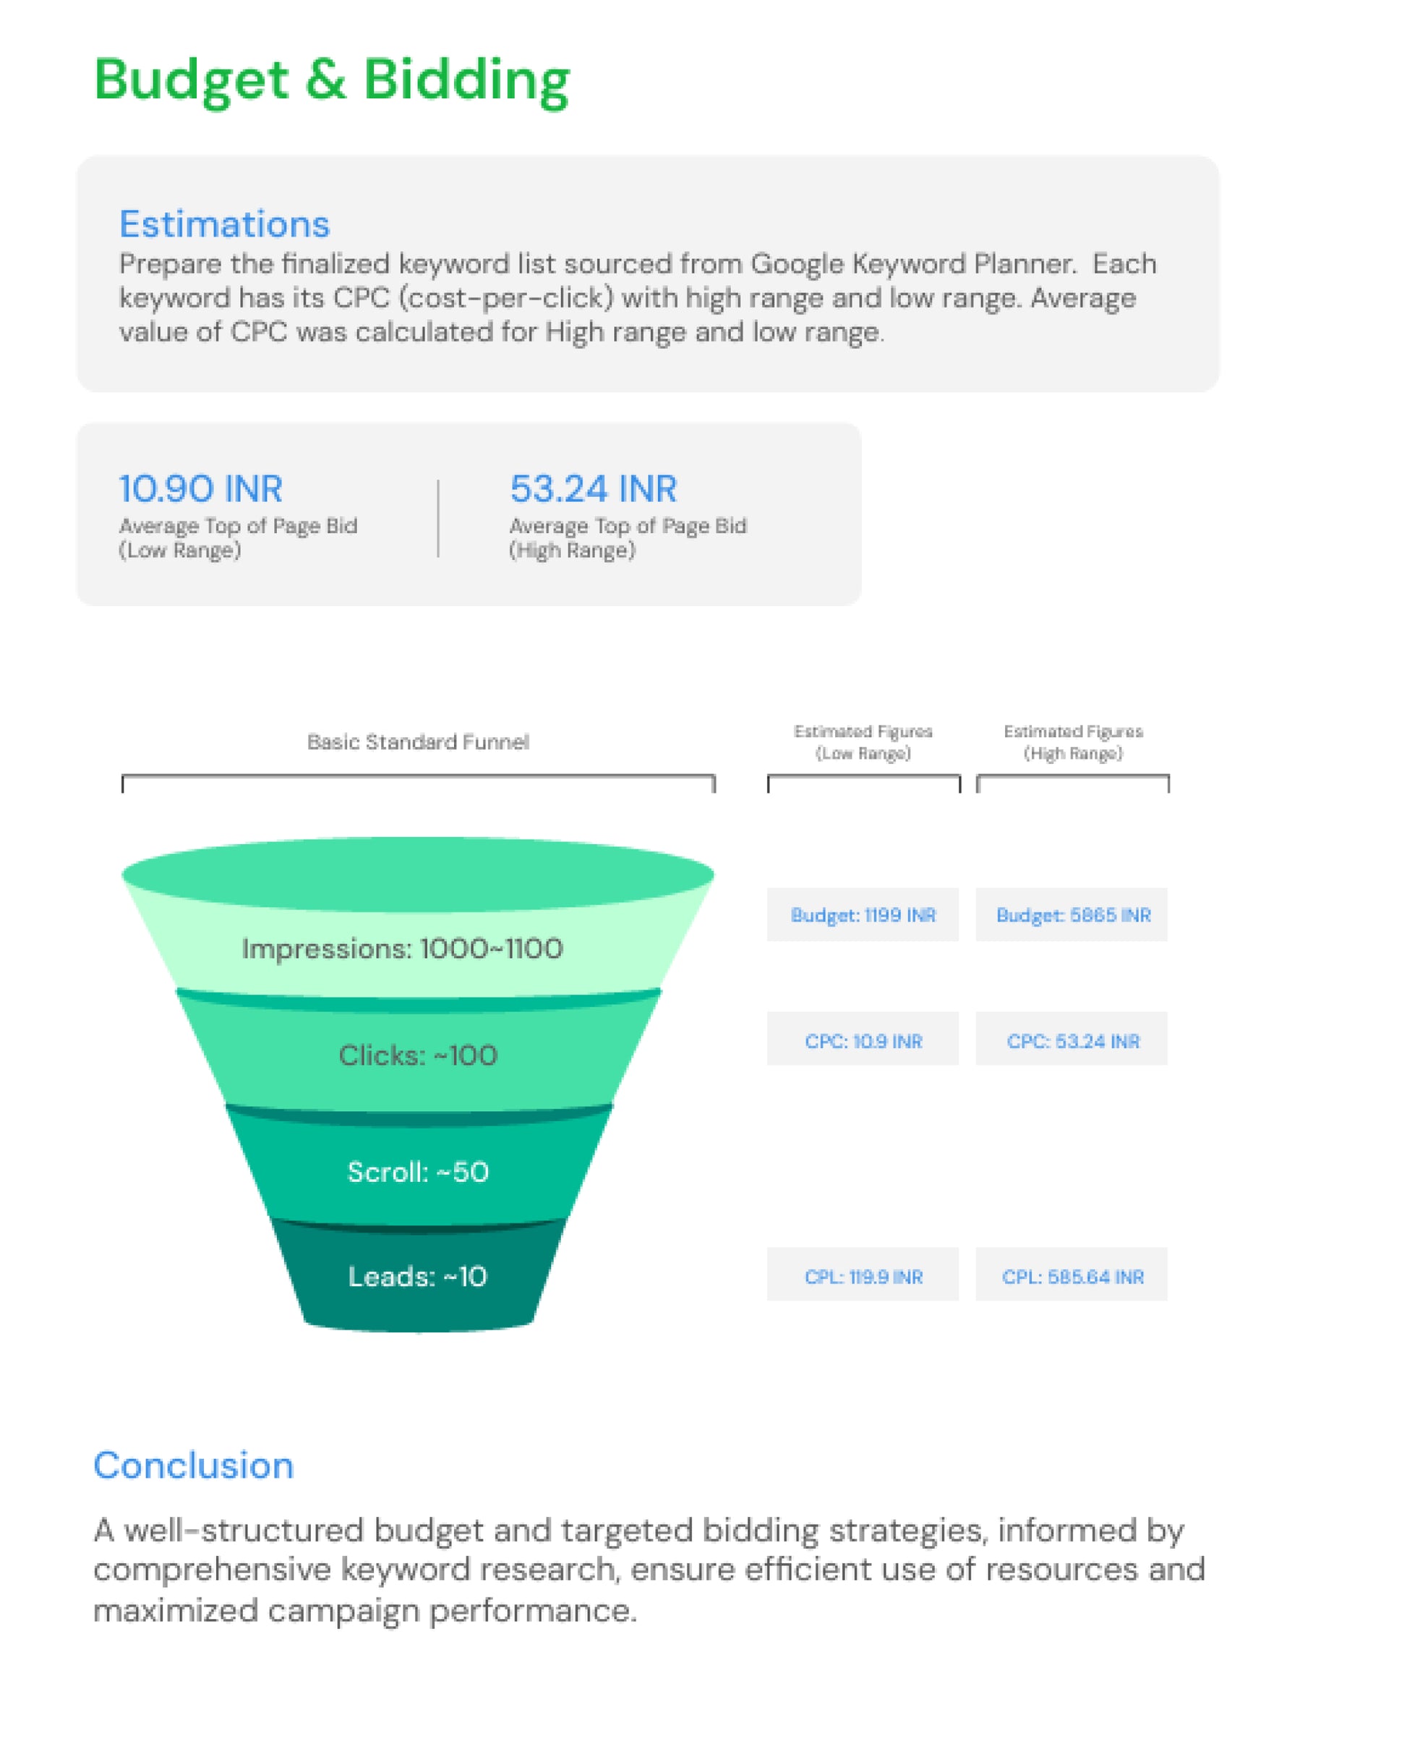1407x1760 pixels.
Task: Click the CPC: 10.9 INR box
Action: [863, 1041]
